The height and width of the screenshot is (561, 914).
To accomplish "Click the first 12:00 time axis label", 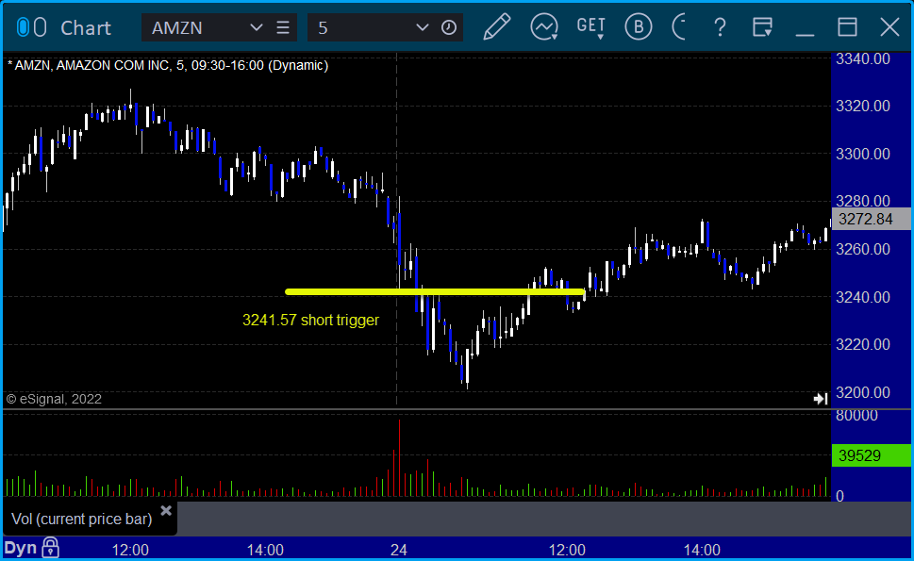I will coord(130,550).
